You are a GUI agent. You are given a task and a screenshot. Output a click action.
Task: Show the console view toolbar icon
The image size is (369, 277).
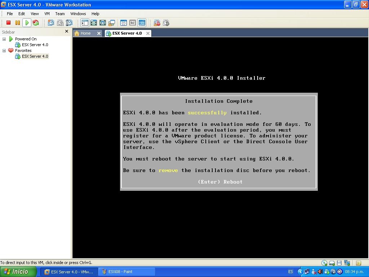click(142, 23)
